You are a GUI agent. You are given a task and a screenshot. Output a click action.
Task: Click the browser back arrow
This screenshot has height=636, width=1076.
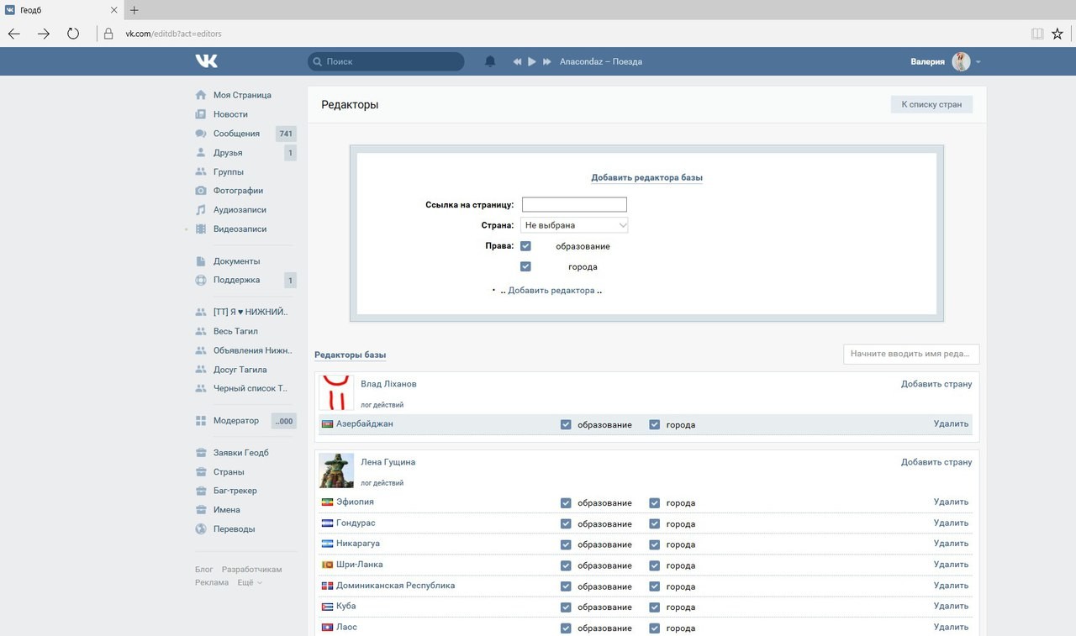tap(13, 34)
